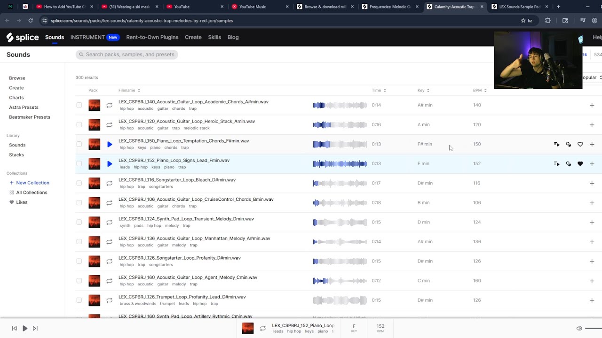Open Rent-to-Own Plugins nav item
Screen dimensions: 602x338
[x=152, y=38]
